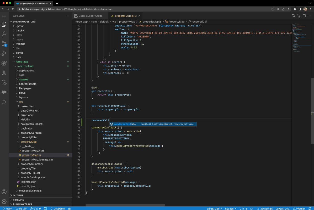Open jsconfig.json file

coord(41,186)
